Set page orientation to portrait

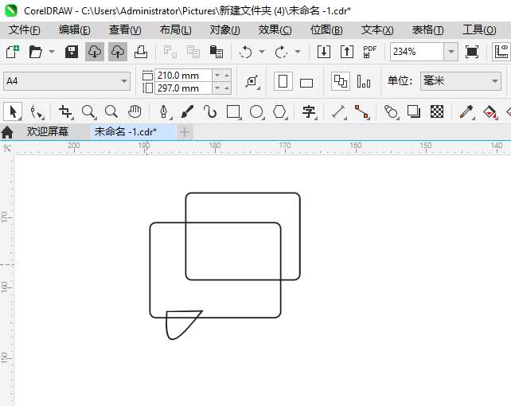[x=283, y=81]
